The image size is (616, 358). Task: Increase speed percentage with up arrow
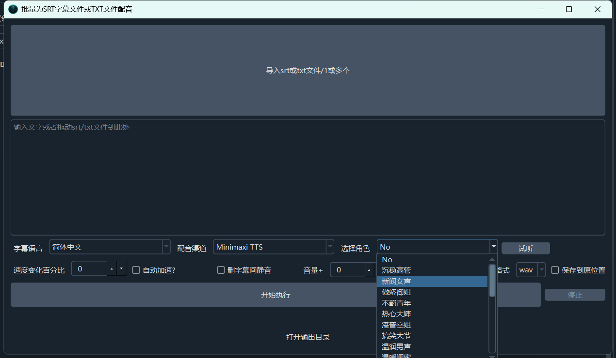[112, 268]
